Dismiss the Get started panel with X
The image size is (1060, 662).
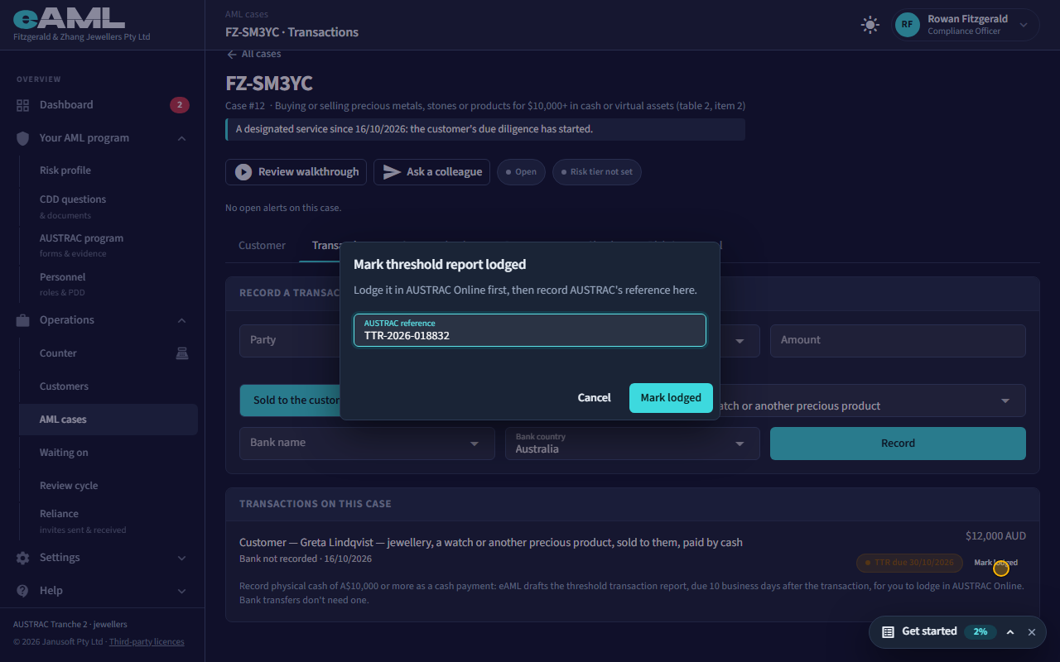1032,631
